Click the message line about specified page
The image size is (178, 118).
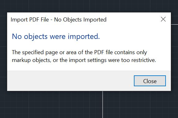[x=80, y=52]
